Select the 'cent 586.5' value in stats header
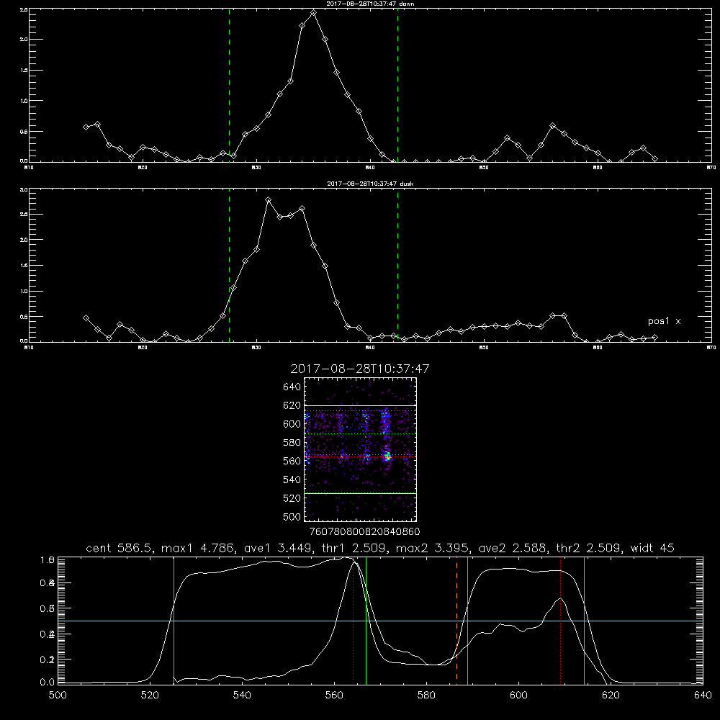 tap(119, 548)
